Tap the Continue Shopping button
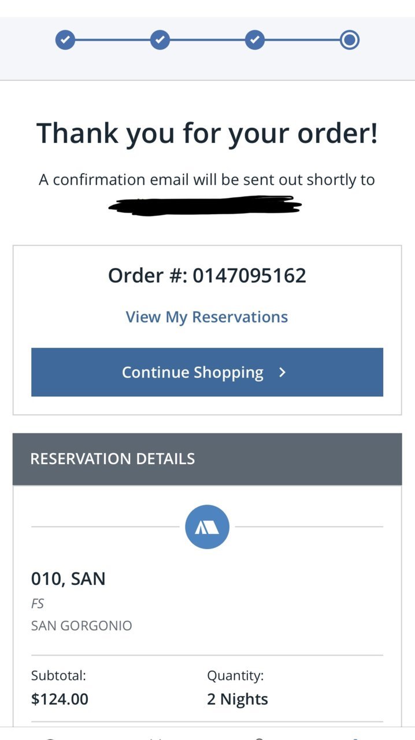 (x=207, y=372)
